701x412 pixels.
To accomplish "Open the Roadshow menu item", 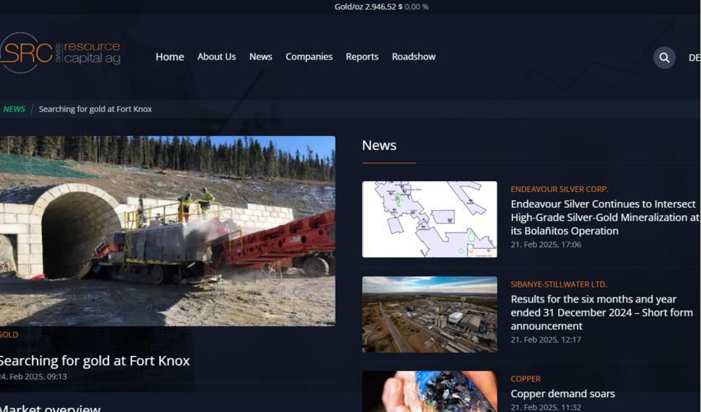I will (413, 57).
